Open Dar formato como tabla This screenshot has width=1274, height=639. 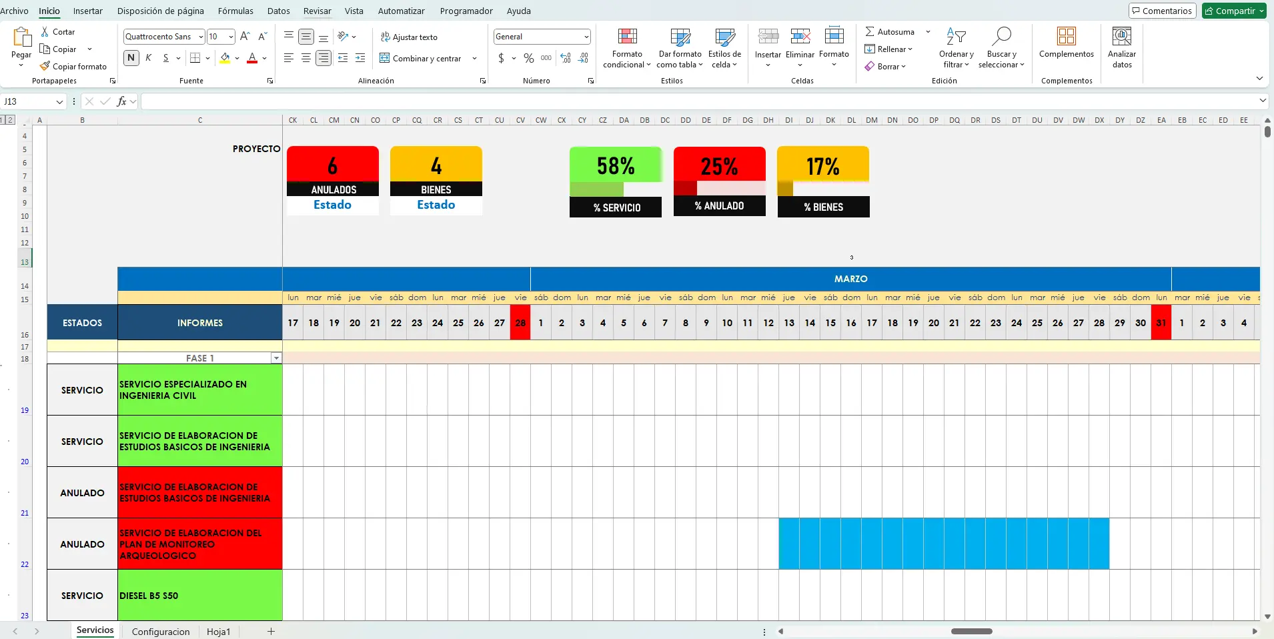click(680, 48)
